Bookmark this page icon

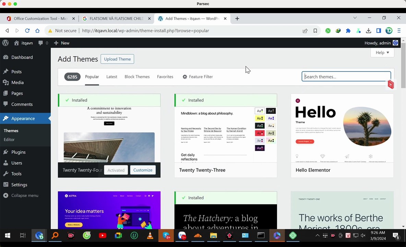(x=315, y=31)
